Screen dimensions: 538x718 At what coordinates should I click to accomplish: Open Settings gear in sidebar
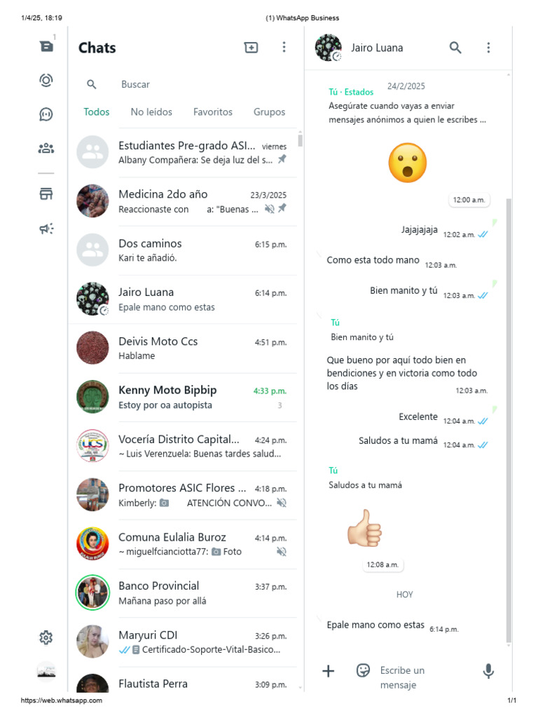click(46, 637)
